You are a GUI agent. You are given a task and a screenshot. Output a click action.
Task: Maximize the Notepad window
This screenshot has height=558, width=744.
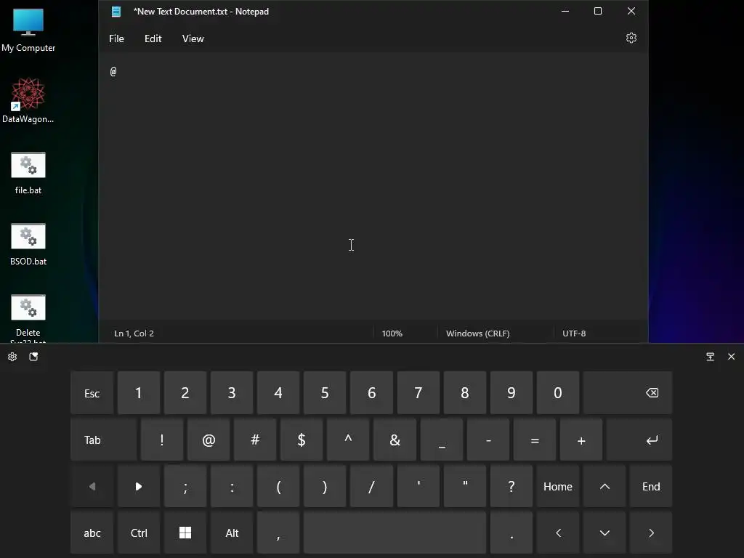tap(598, 11)
